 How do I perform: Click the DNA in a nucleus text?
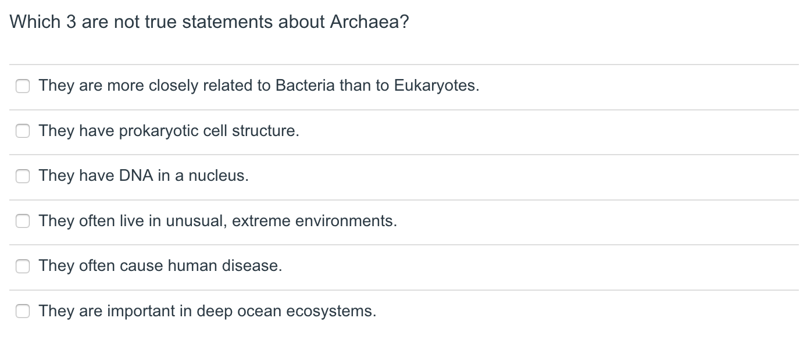click(143, 176)
